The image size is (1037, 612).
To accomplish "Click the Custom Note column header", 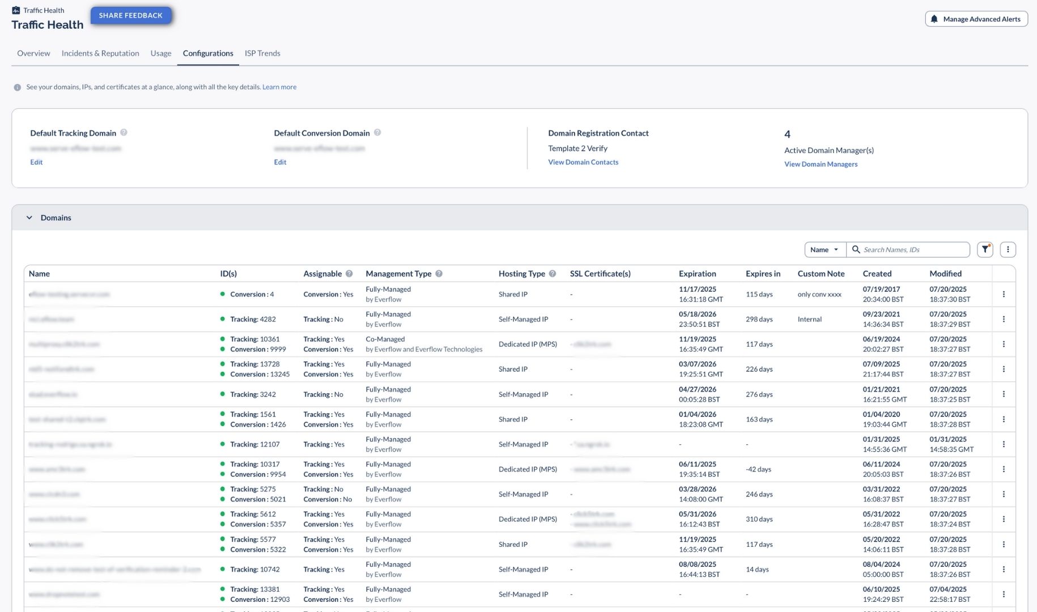I will pyautogui.click(x=821, y=274).
